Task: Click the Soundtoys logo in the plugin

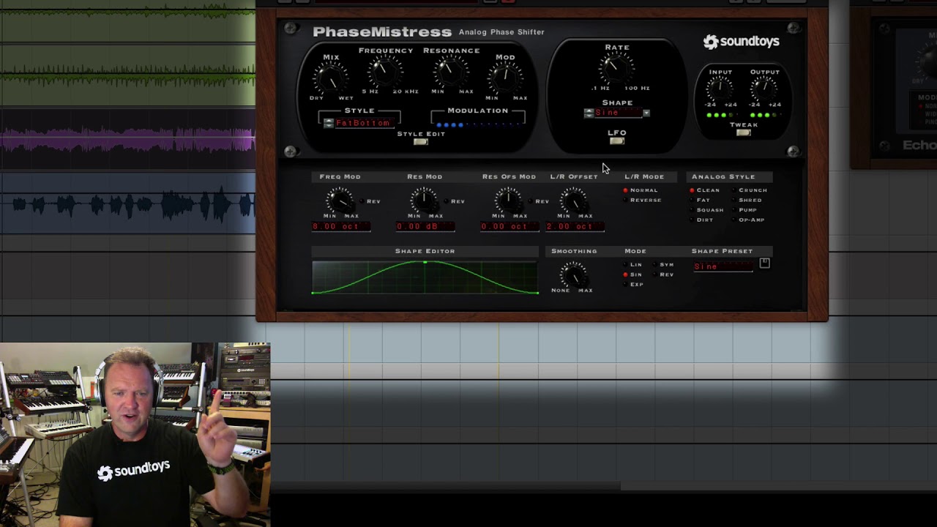Action: (x=741, y=42)
